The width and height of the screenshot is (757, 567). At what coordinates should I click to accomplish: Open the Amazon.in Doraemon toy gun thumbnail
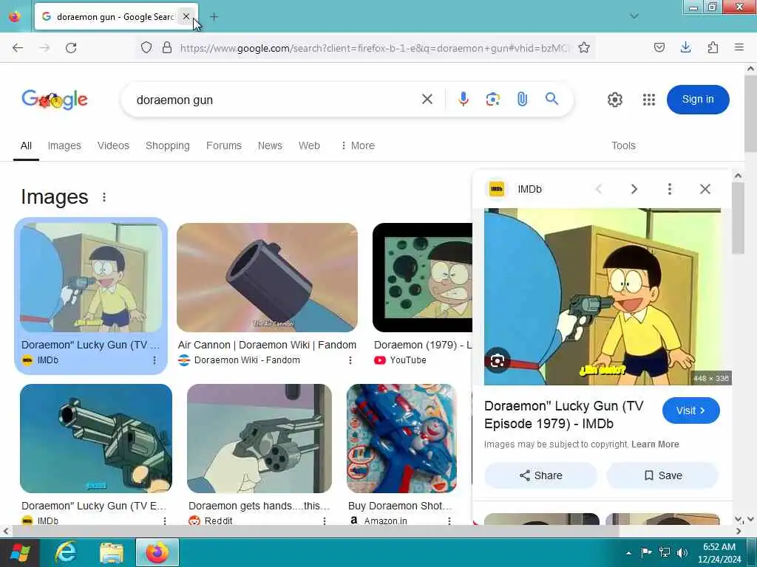coord(401,439)
